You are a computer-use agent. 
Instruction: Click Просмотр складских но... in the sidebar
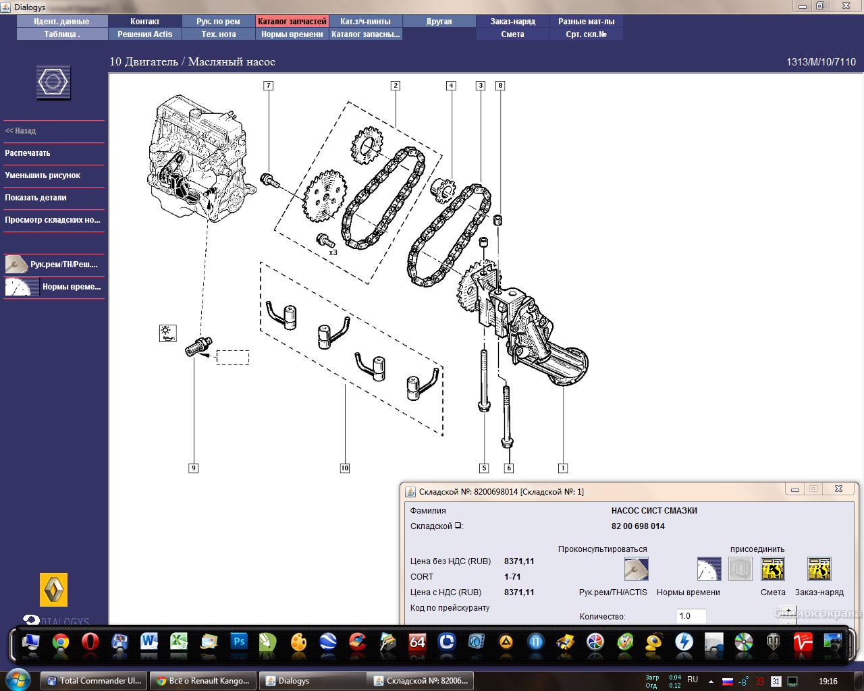(53, 220)
